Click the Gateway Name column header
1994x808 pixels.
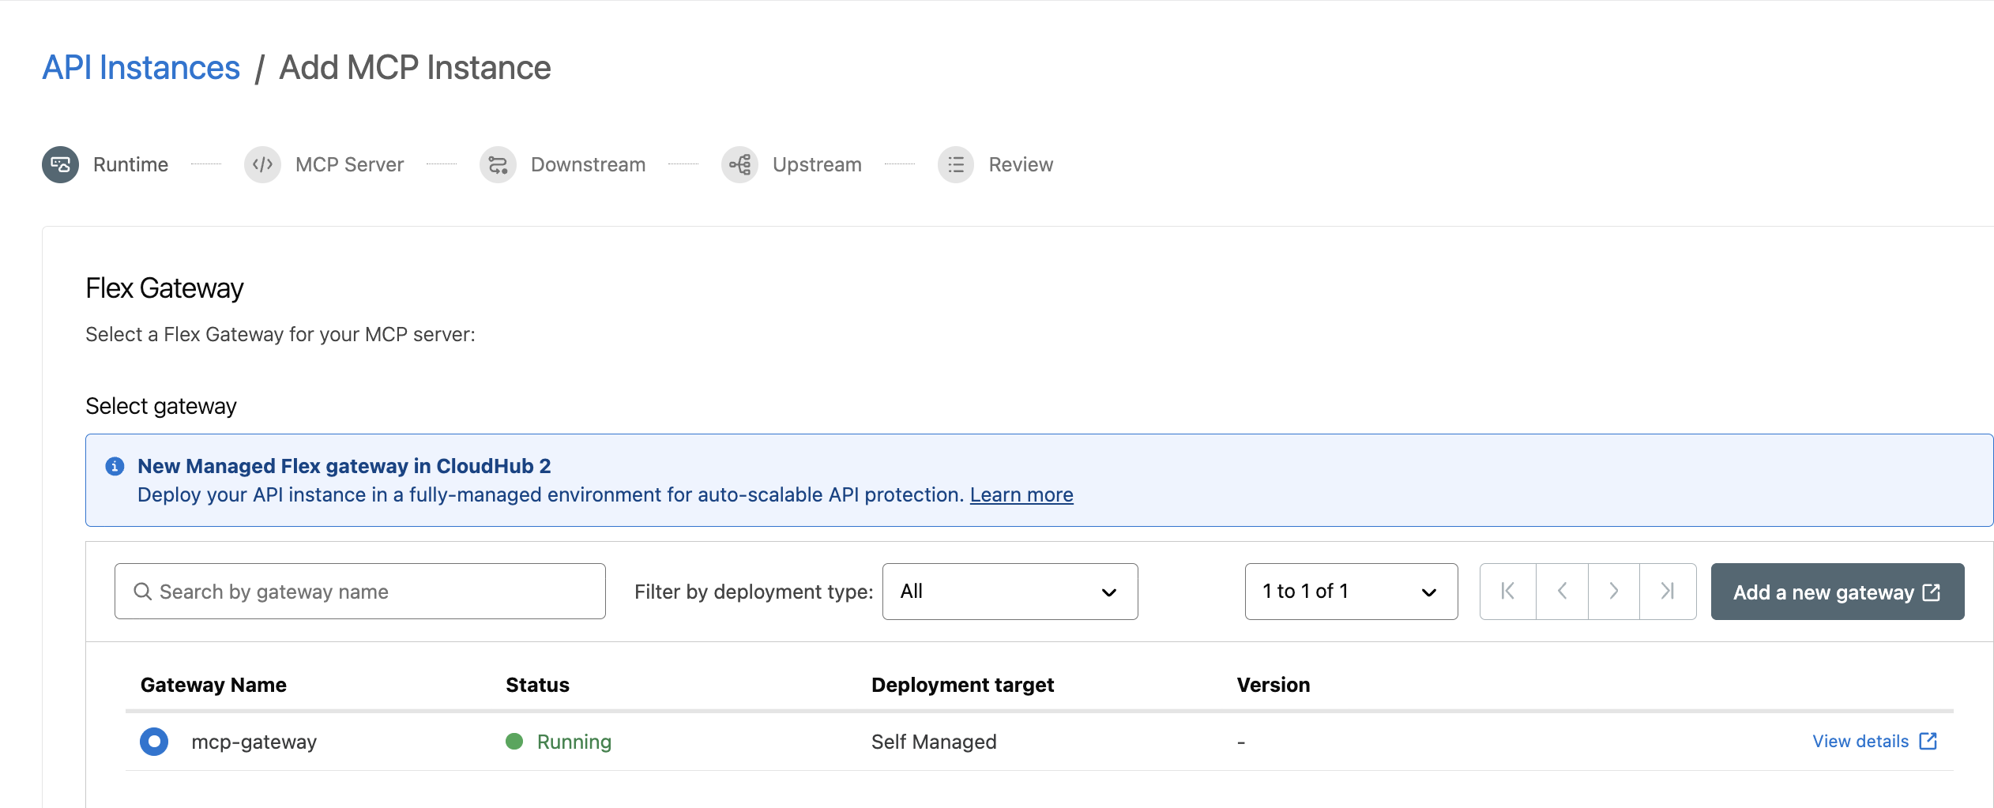[x=213, y=685]
